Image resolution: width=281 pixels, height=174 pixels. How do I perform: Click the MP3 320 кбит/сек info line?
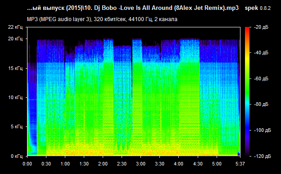tap(102, 19)
